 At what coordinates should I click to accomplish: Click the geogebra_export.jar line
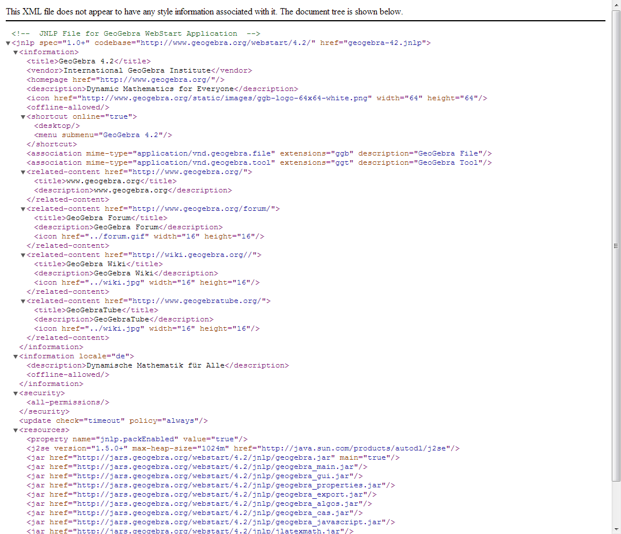point(202,495)
